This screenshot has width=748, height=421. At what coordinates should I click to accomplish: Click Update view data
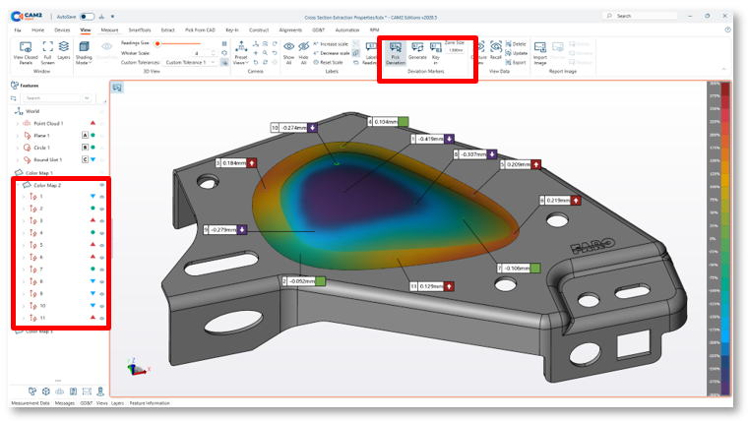pos(516,53)
